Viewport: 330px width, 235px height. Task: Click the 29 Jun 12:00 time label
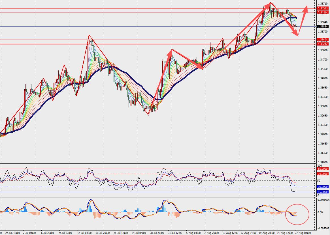pos(12,233)
